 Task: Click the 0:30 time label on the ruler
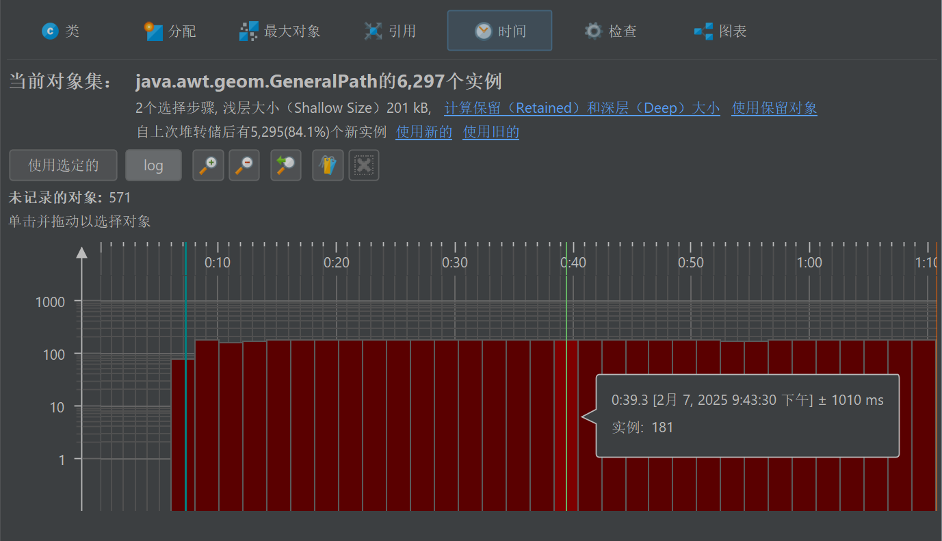pyautogui.click(x=455, y=263)
